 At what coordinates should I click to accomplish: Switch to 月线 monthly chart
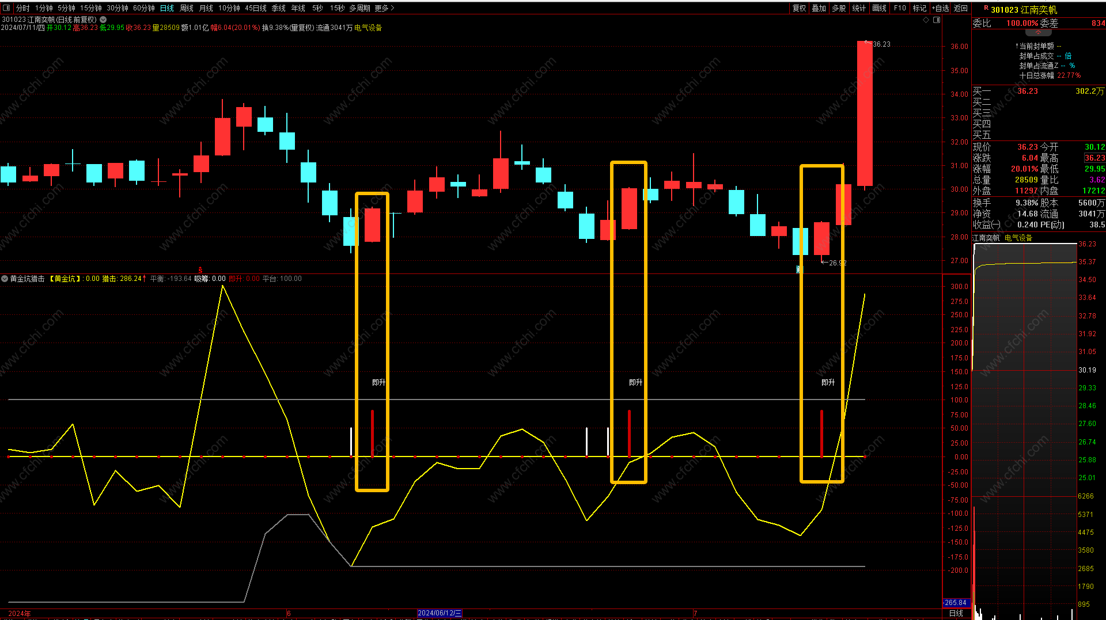point(206,8)
